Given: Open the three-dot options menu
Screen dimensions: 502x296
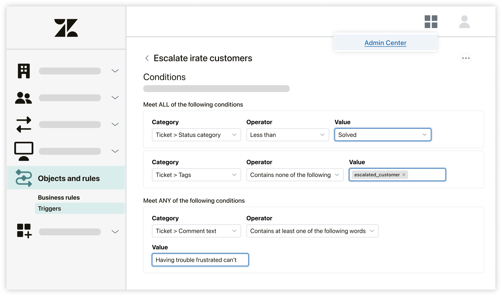Looking at the screenshot, I should [466, 58].
